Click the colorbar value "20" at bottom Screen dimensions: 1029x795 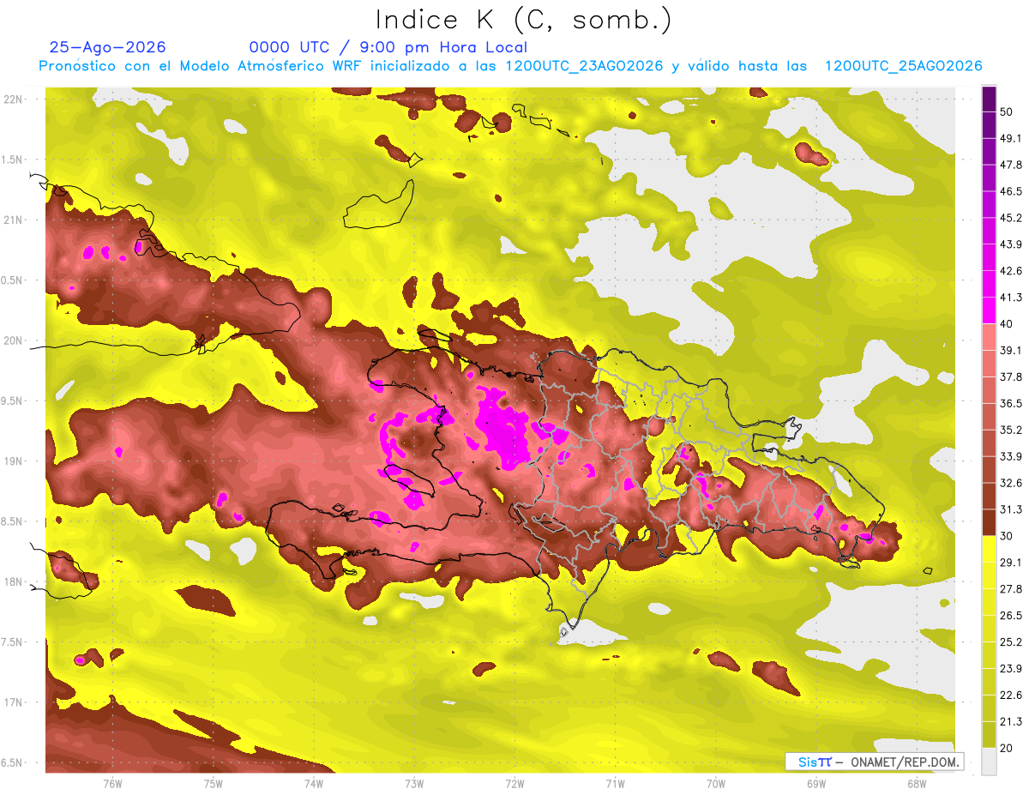(1007, 749)
